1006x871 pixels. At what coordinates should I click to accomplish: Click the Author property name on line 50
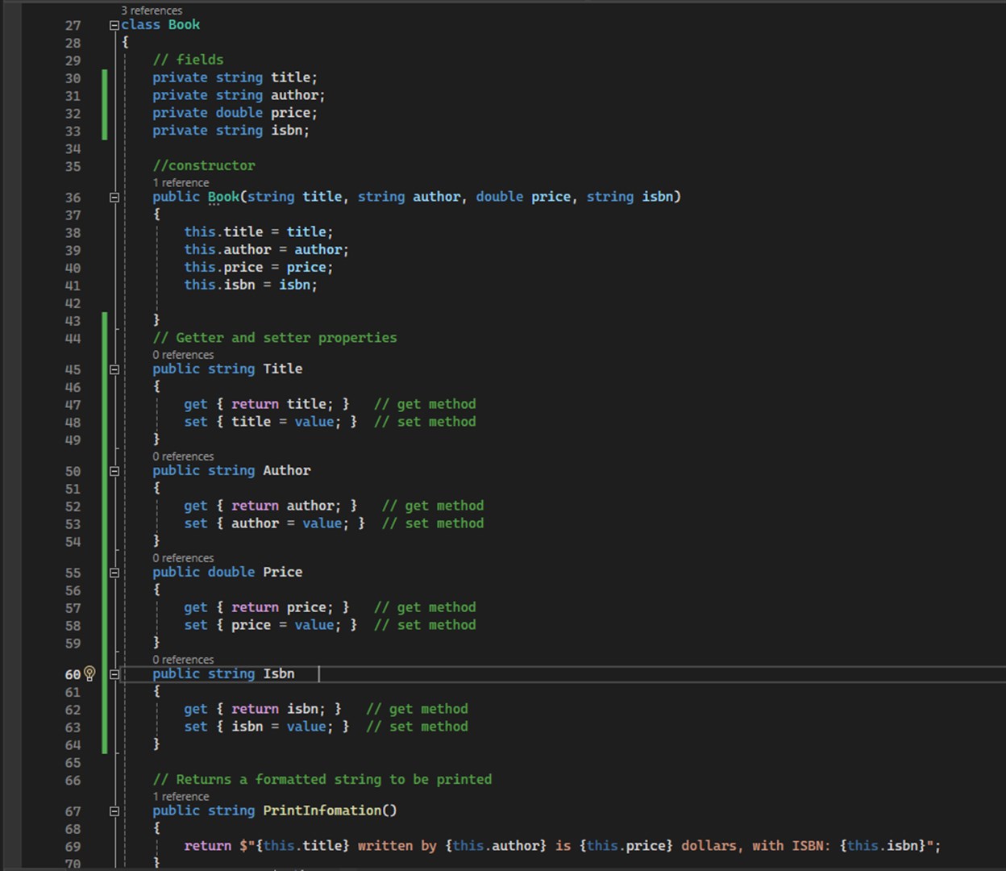286,471
